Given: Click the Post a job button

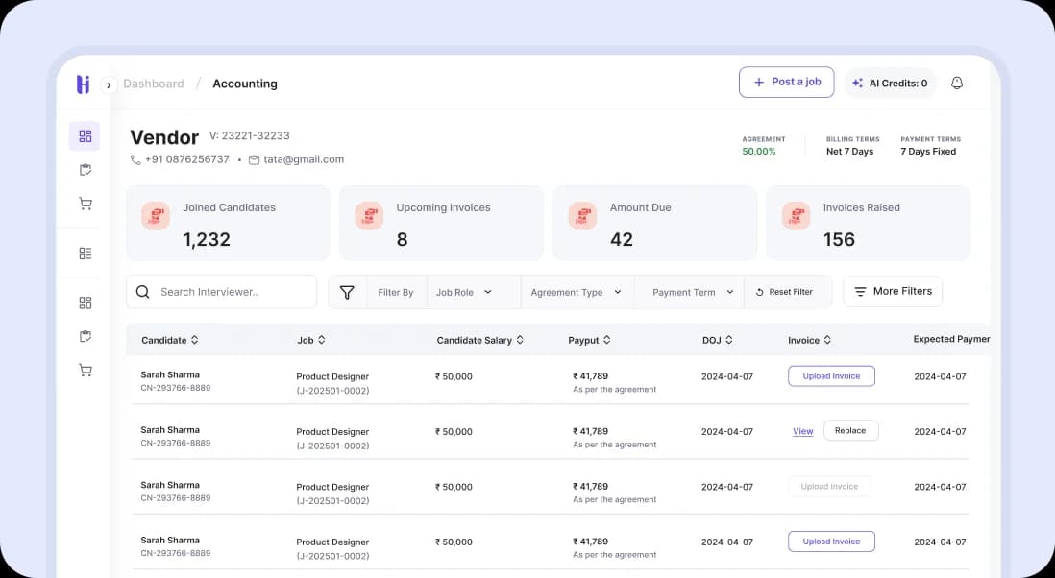Looking at the screenshot, I should (786, 82).
